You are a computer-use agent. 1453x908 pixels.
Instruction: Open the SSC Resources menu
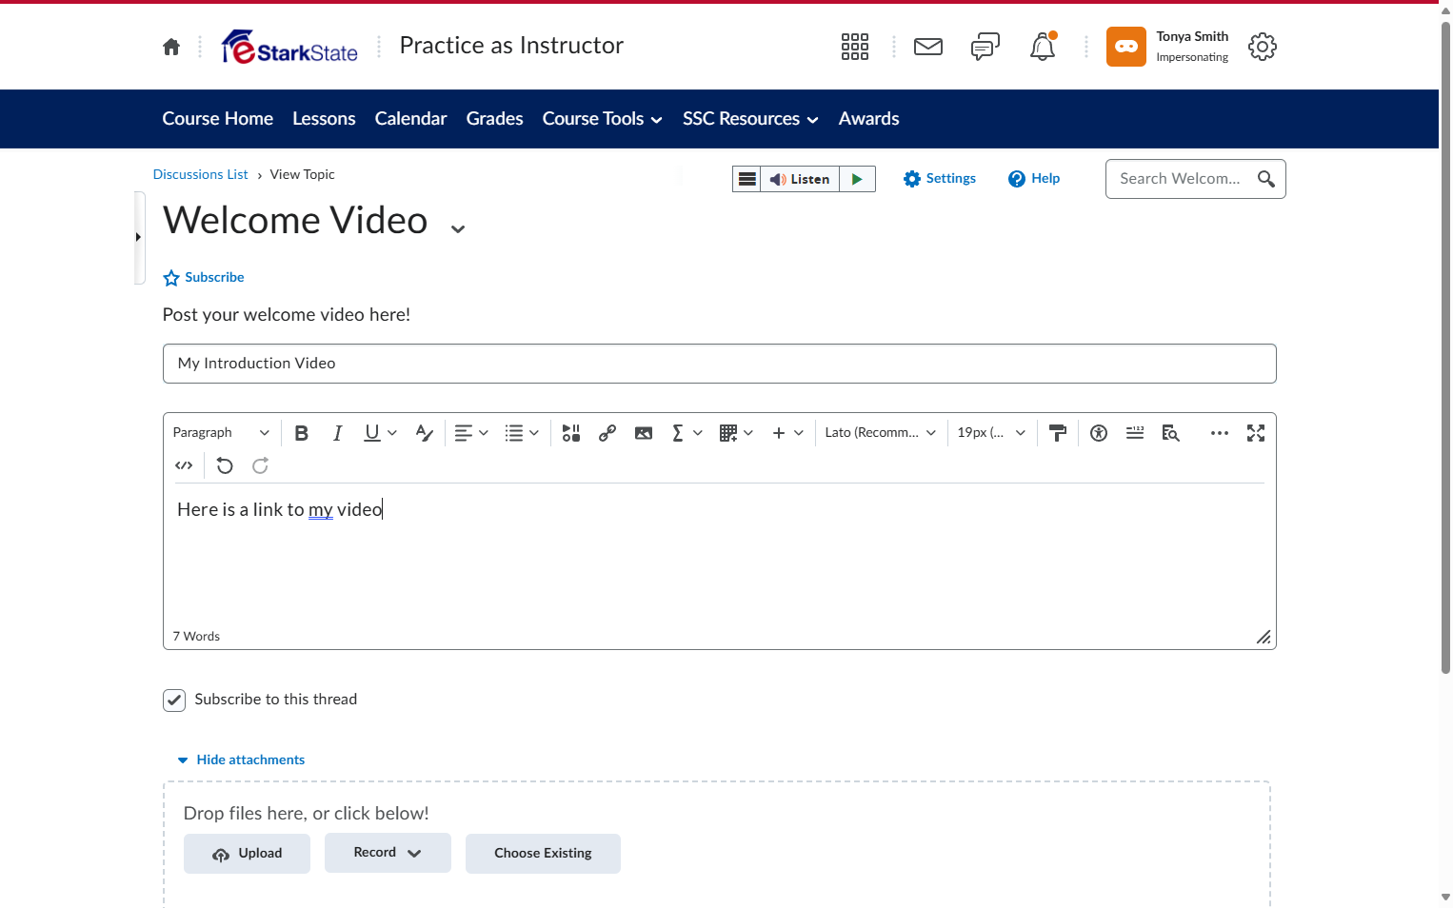click(x=750, y=119)
